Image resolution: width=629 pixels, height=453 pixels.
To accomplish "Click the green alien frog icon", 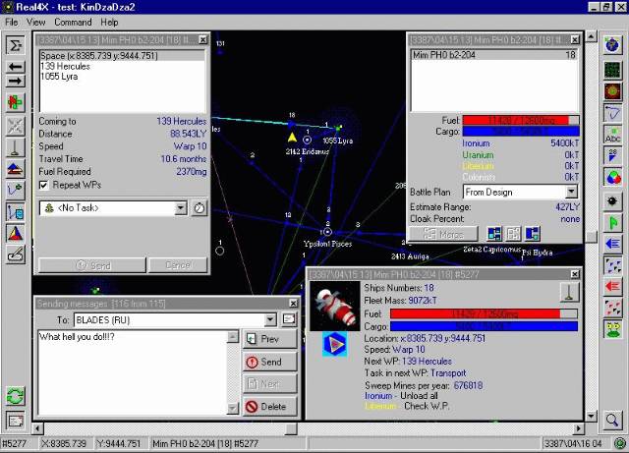I will [612, 329].
